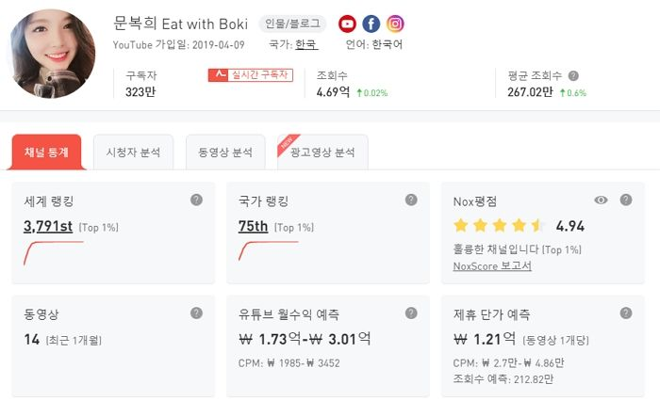660x401 pixels.
Task: Open the NoxScore 보고서 link
Action: [492, 265]
